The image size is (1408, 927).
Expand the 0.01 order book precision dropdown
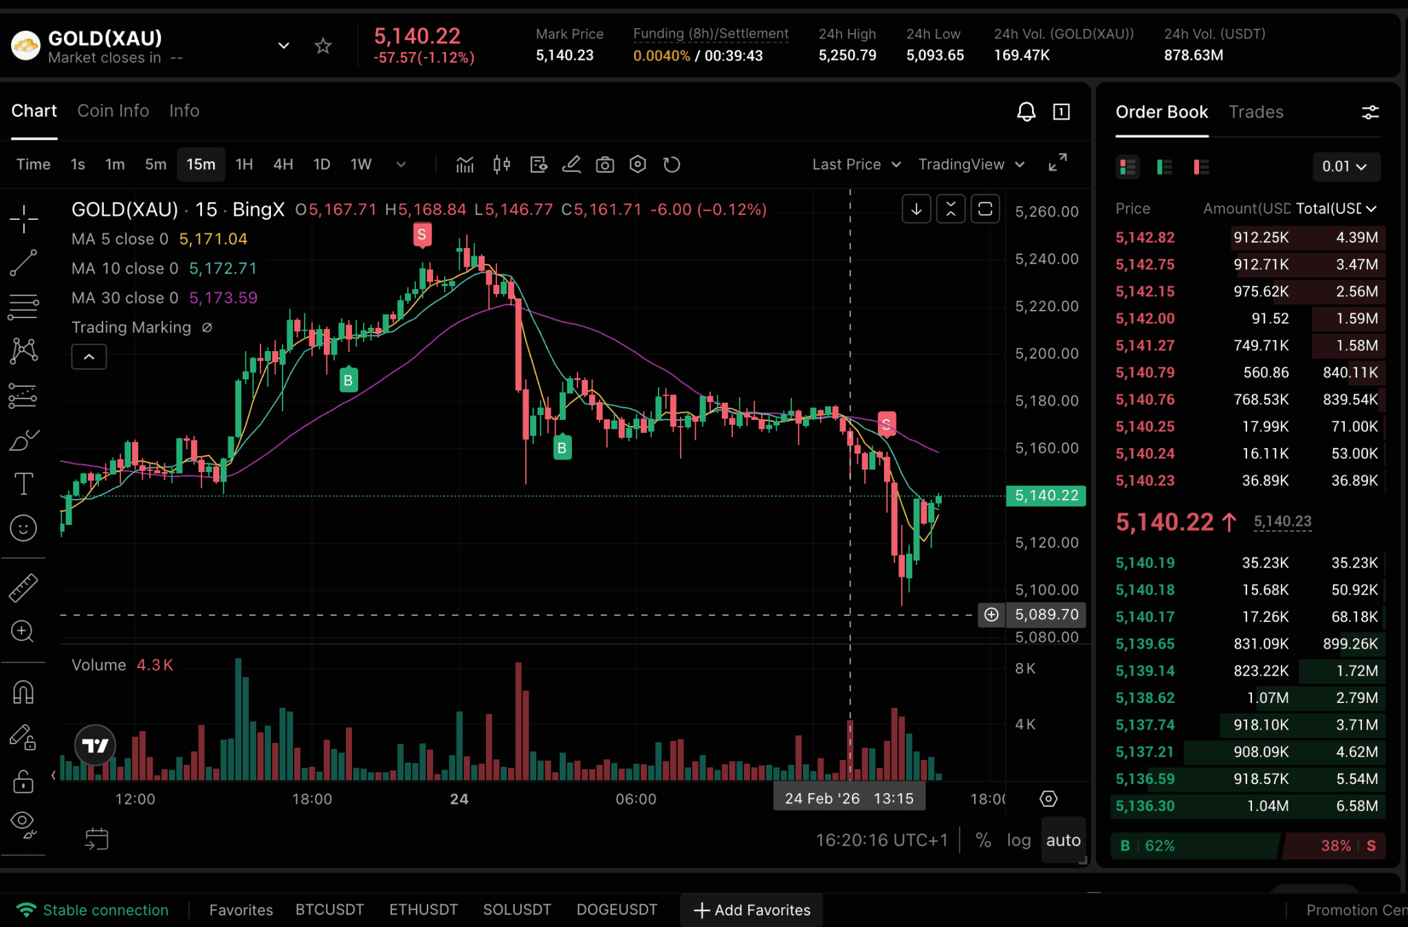point(1345,166)
